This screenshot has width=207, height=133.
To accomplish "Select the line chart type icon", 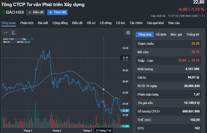I will coord(5,32).
